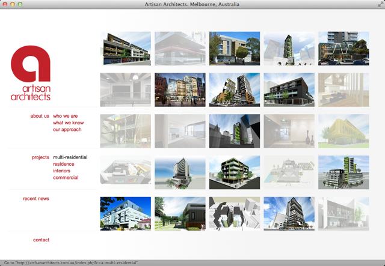Open the 'about us' section
The height and width of the screenshot is (266, 385).
pyautogui.click(x=40, y=116)
